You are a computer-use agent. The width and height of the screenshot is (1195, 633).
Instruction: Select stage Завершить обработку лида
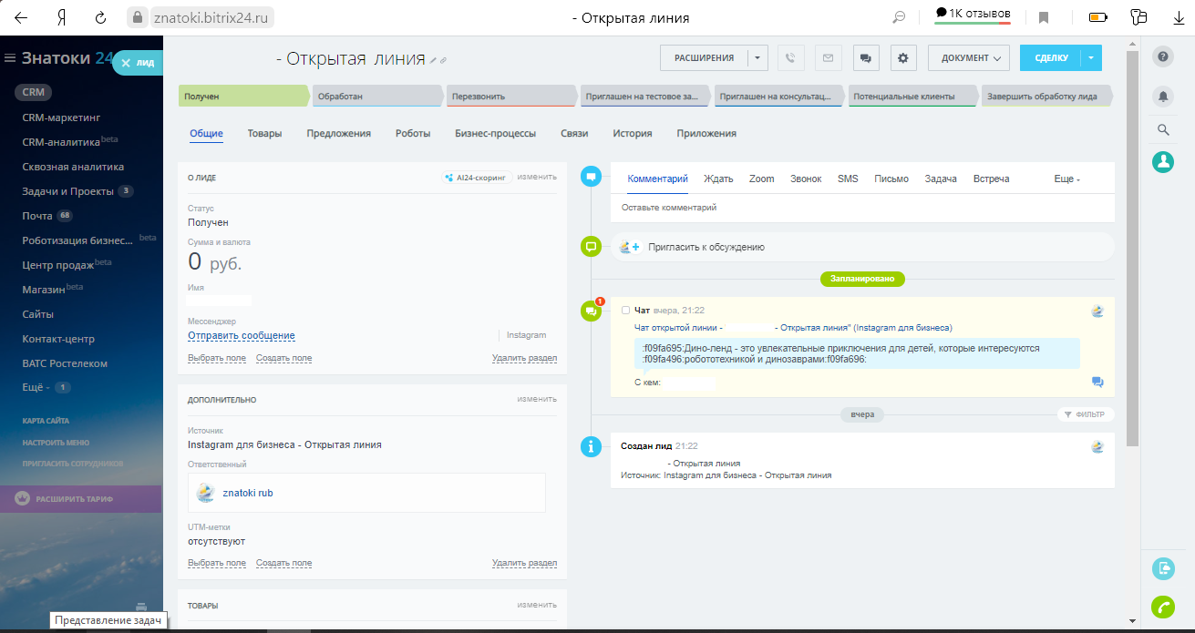1046,96
